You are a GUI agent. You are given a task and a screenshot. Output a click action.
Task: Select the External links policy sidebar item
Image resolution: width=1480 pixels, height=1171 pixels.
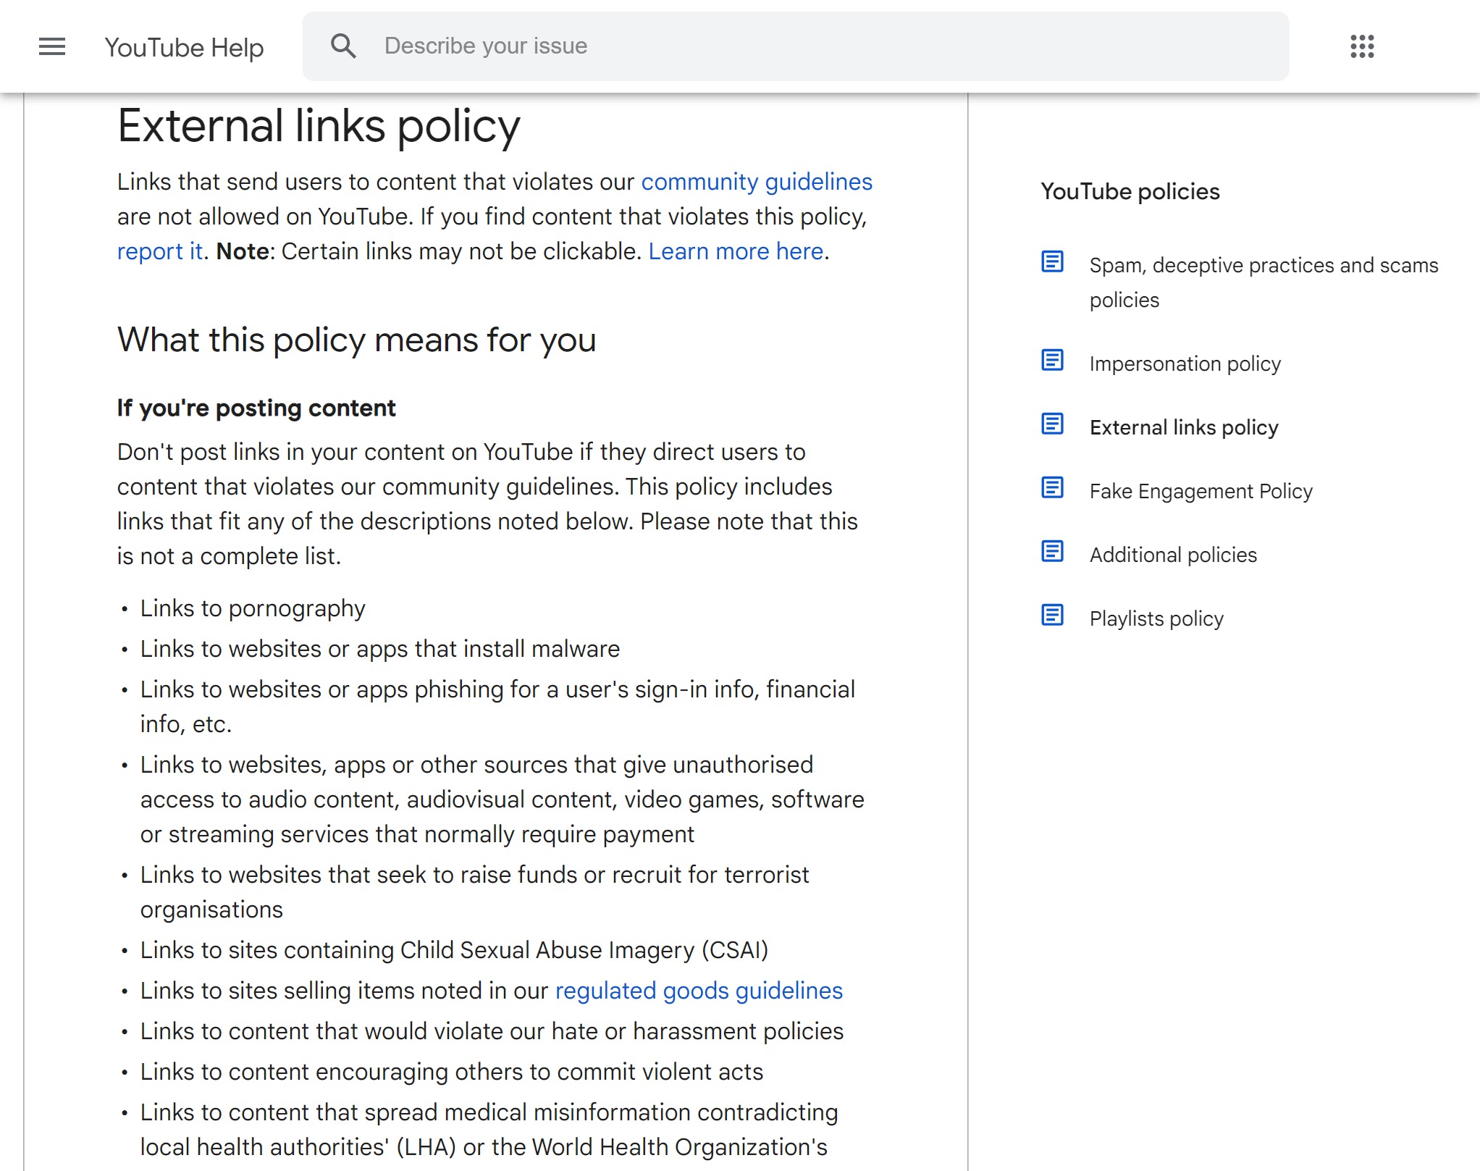pos(1183,427)
